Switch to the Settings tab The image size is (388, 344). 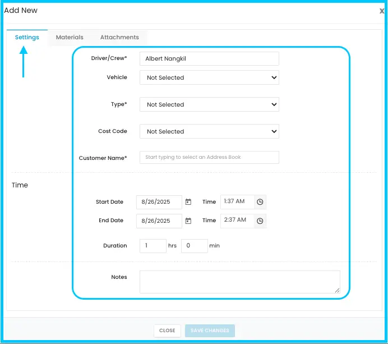click(27, 38)
